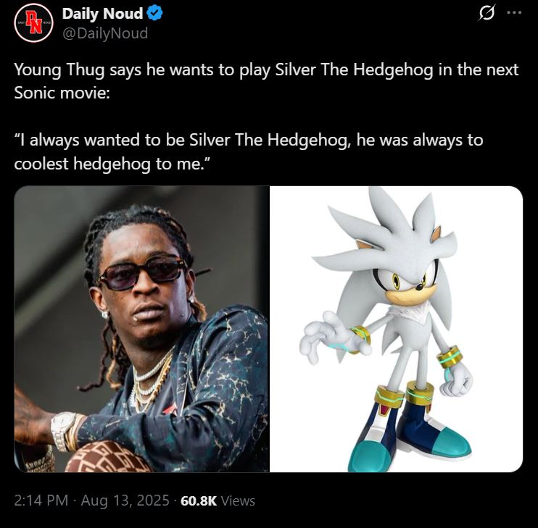Click the Aug 13, 2025 date
The width and height of the screenshot is (538, 528).
pyautogui.click(x=125, y=500)
